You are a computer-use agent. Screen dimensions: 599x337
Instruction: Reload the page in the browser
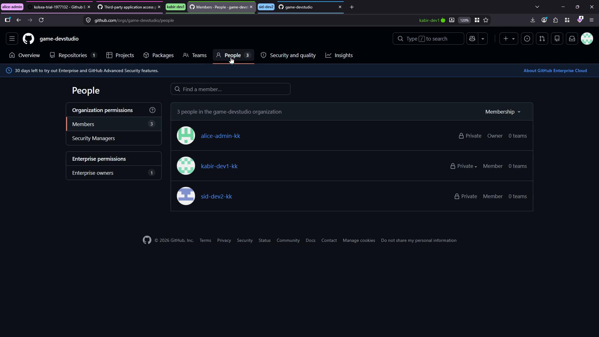(x=41, y=20)
